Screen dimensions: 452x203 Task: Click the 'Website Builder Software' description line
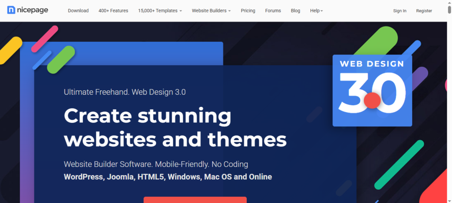point(156,164)
